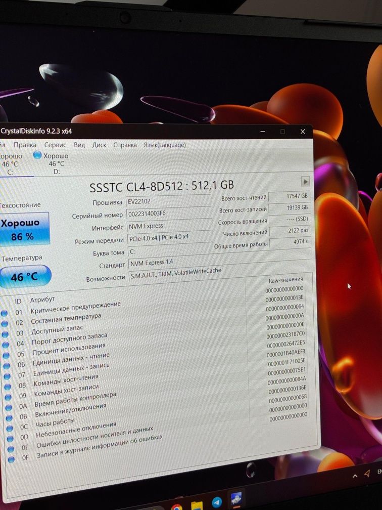Click the Прошивка field EV22102
The image size is (382, 510).
[x=169, y=201]
